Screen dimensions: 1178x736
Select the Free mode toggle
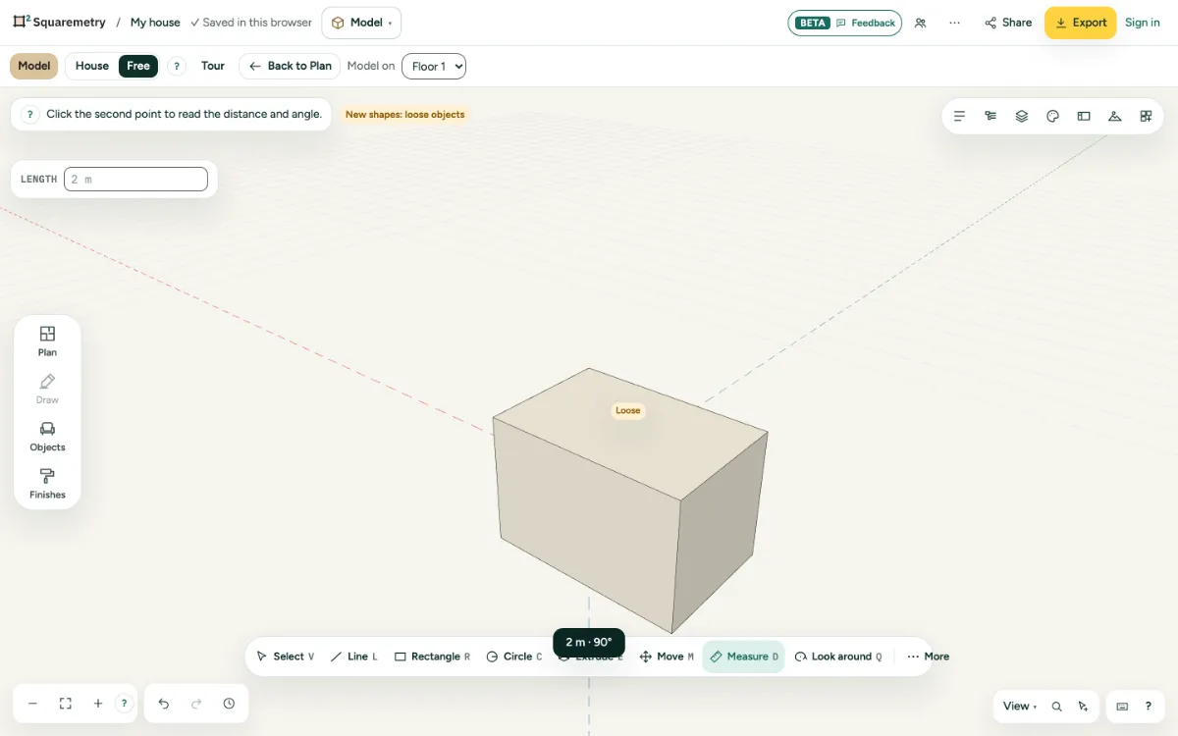pos(138,66)
